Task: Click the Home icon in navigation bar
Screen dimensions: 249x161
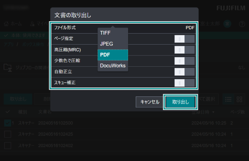Action: (x=6, y=24)
